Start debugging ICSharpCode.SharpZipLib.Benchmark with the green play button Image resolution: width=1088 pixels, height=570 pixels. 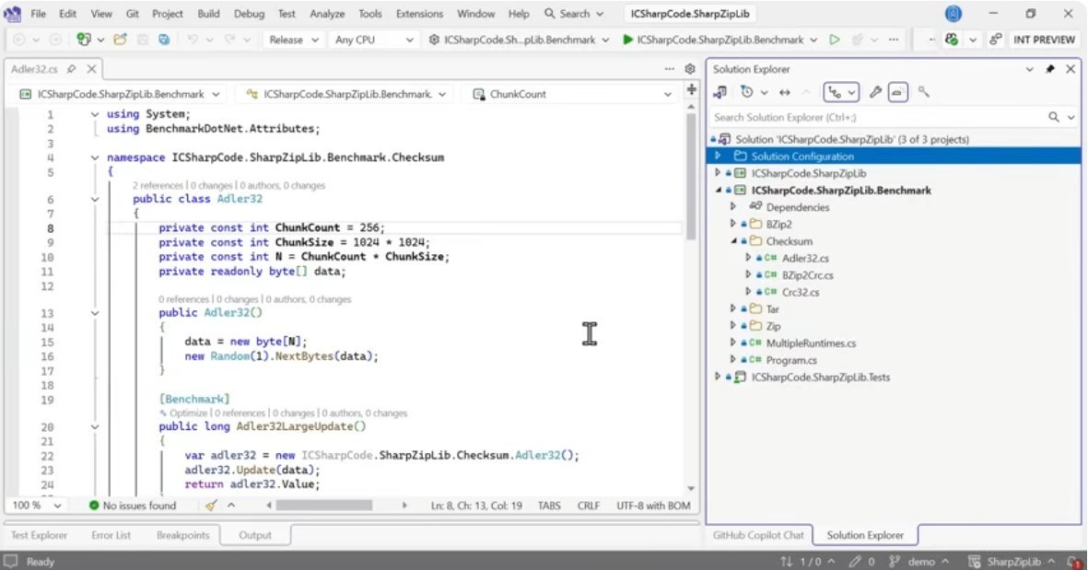pos(628,40)
